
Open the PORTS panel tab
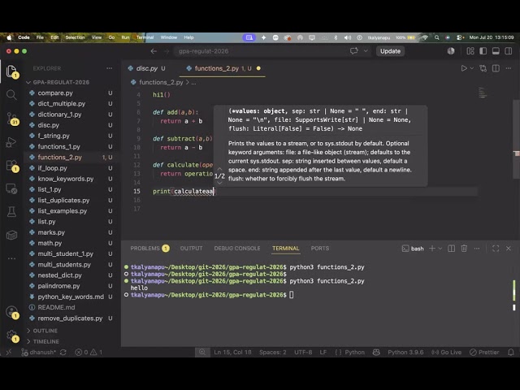coord(319,249)
